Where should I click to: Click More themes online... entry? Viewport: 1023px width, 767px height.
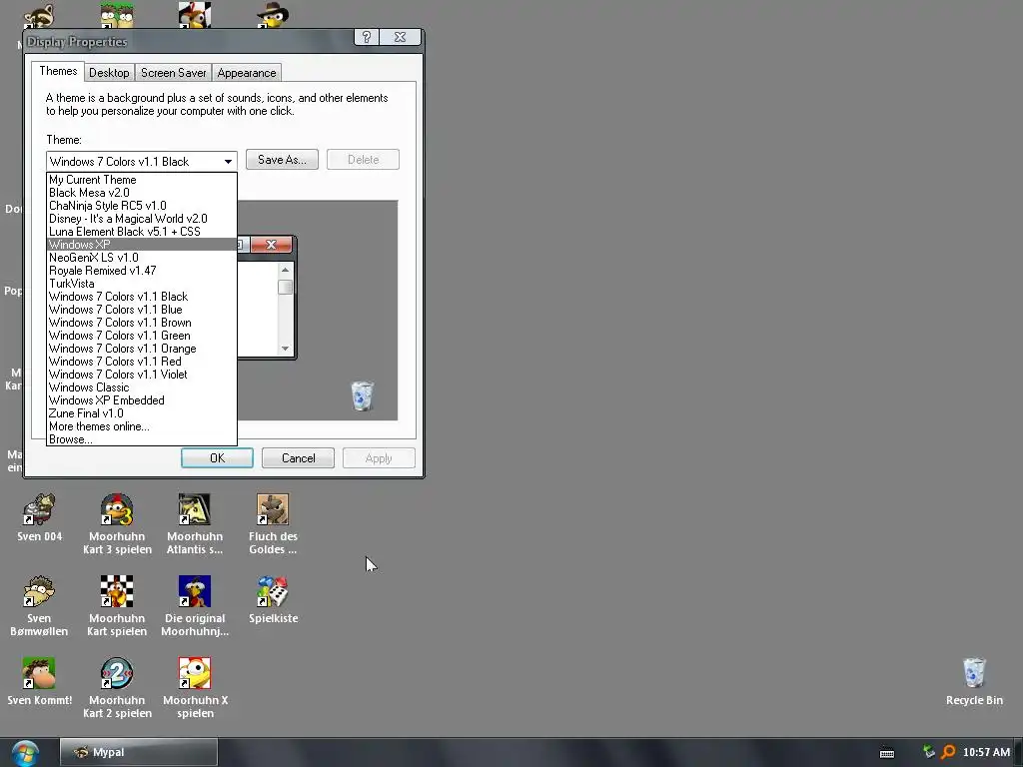[x=142, y=426]
